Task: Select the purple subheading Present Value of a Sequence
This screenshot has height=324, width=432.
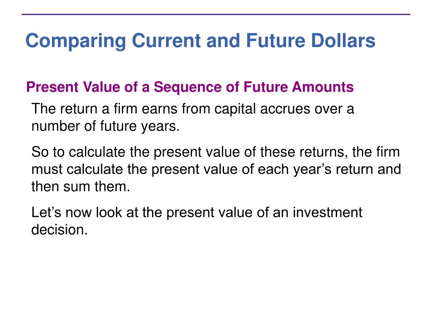Action: point(190,87)
